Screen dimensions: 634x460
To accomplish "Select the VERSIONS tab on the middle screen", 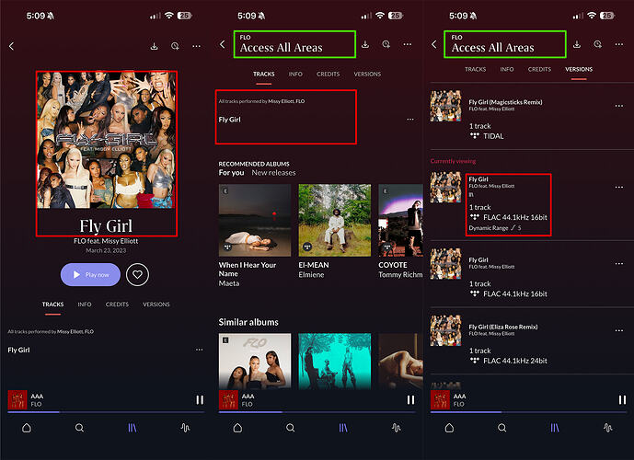I will [367, 75].
